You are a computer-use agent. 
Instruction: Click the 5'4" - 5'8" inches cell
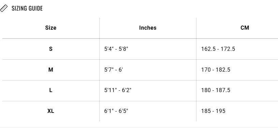click(116, 49)
